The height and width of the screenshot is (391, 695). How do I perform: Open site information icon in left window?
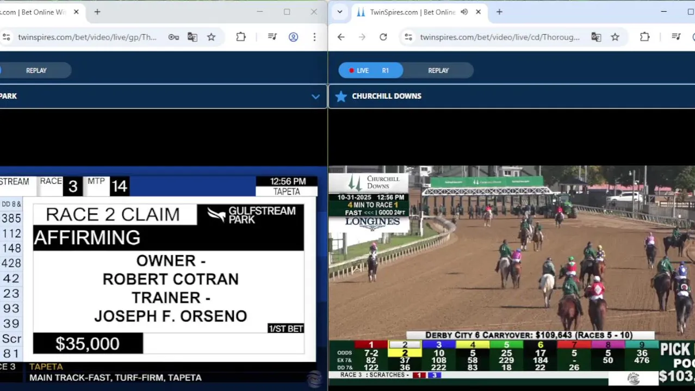coord(6,37)
